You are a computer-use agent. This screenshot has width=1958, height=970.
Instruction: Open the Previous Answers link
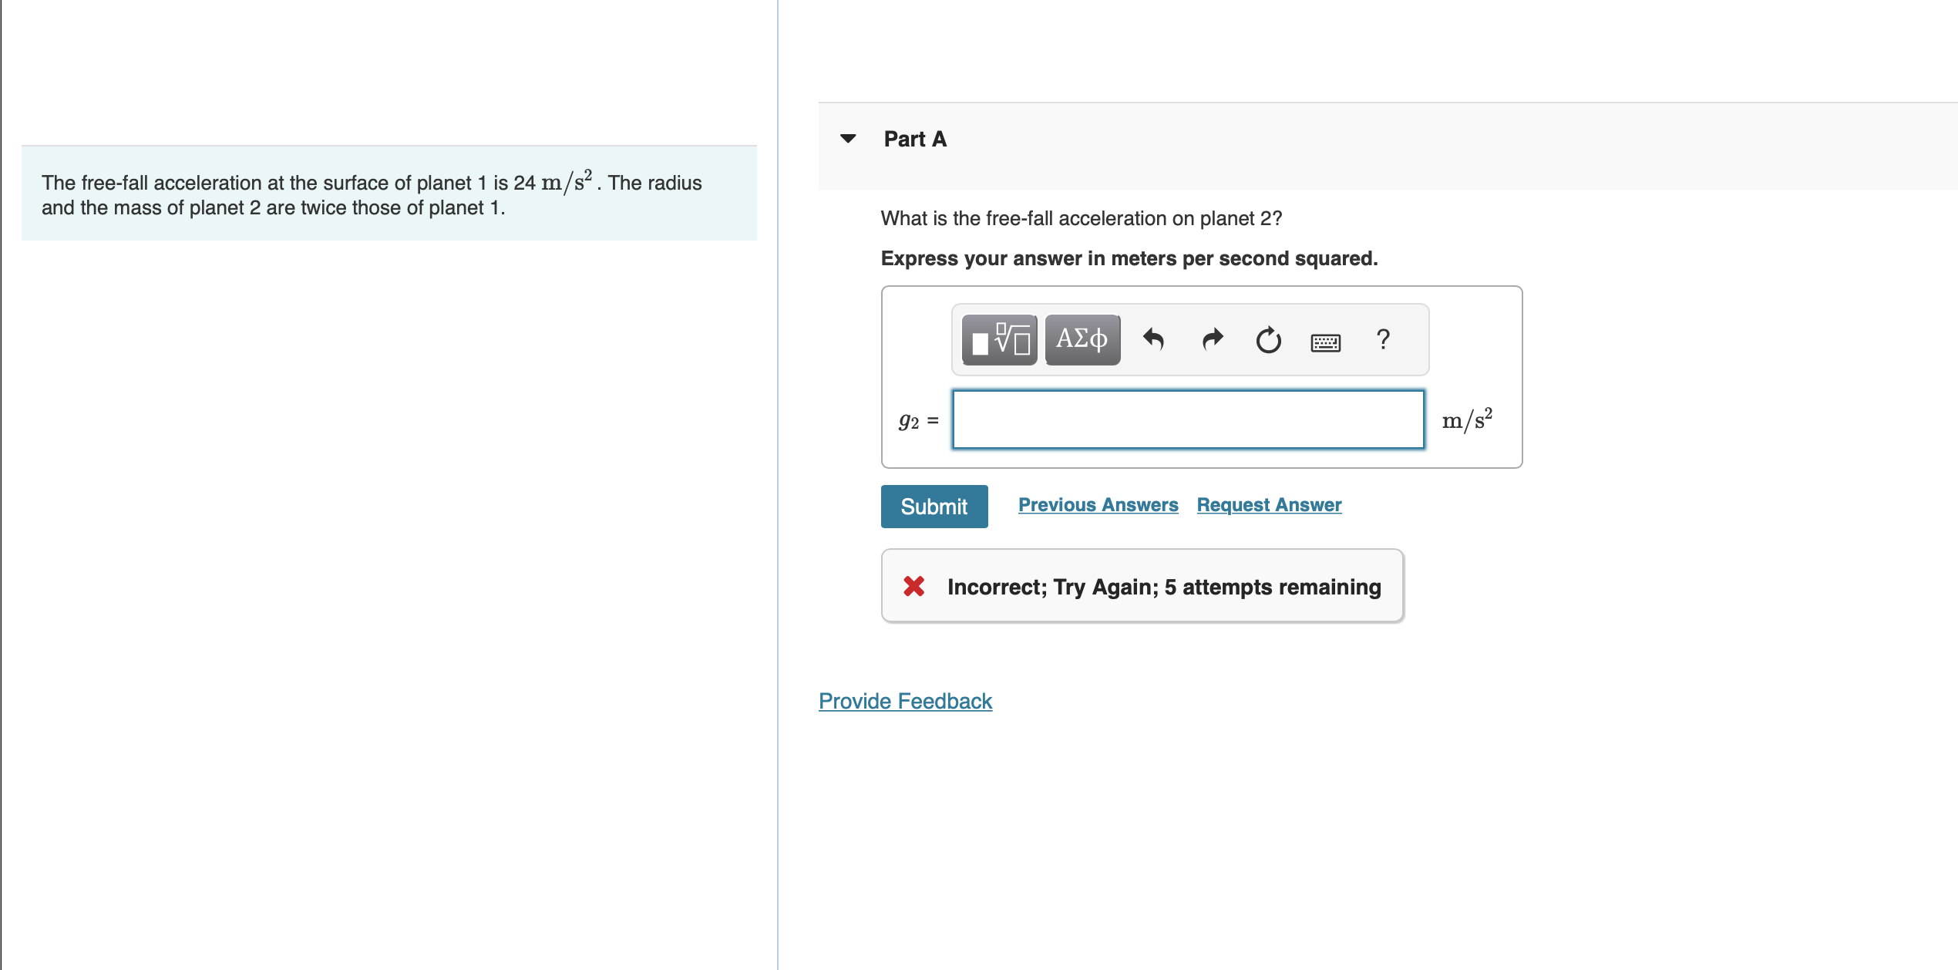tap(1098, 505)
